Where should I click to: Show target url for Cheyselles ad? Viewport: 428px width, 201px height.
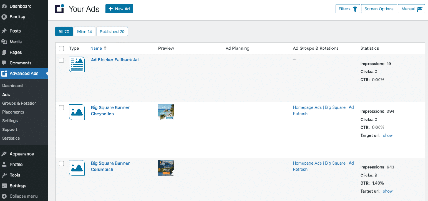[388, 135]
